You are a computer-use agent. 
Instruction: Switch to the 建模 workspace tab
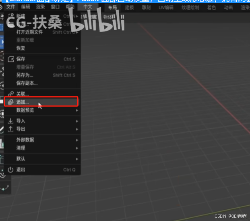coord(129,7)
